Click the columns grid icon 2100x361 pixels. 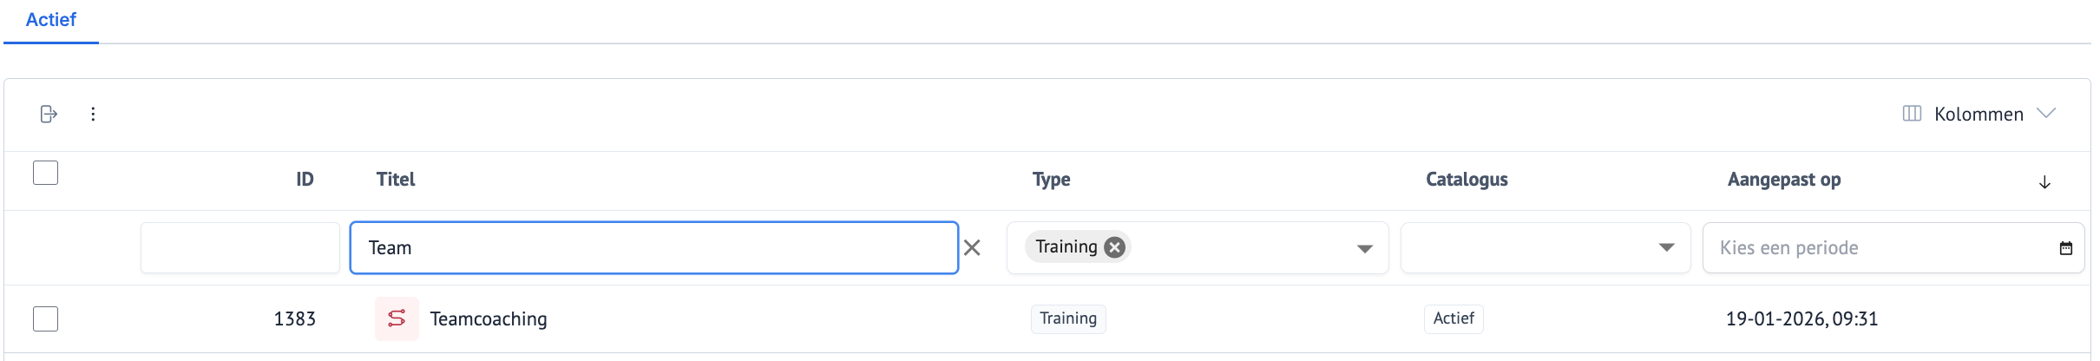(1912, 114)
